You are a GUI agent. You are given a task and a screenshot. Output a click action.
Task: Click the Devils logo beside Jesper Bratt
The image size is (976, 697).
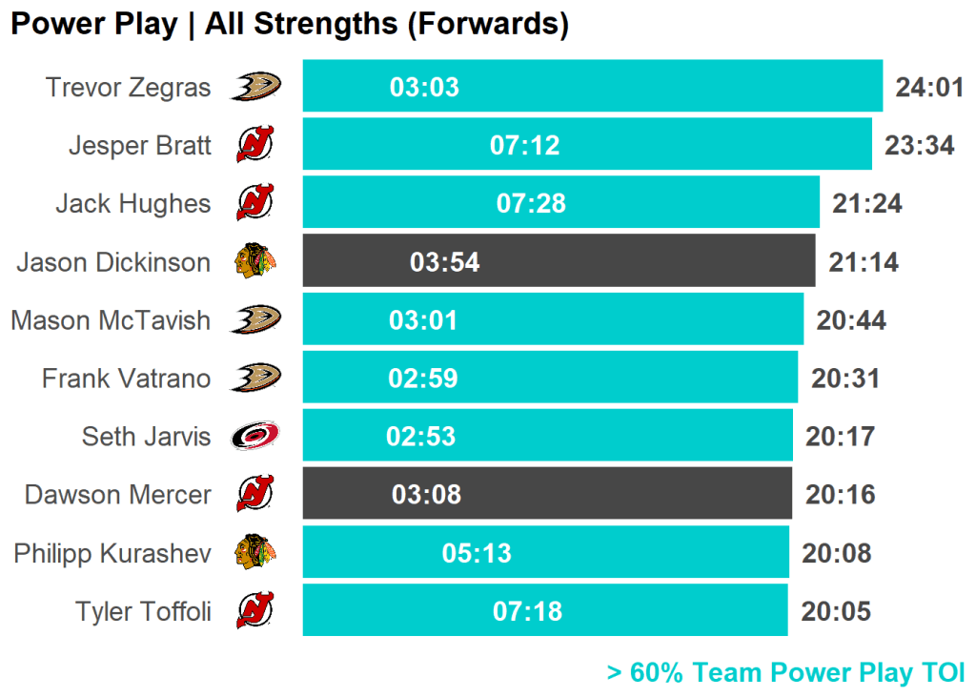tap(255, 145)
